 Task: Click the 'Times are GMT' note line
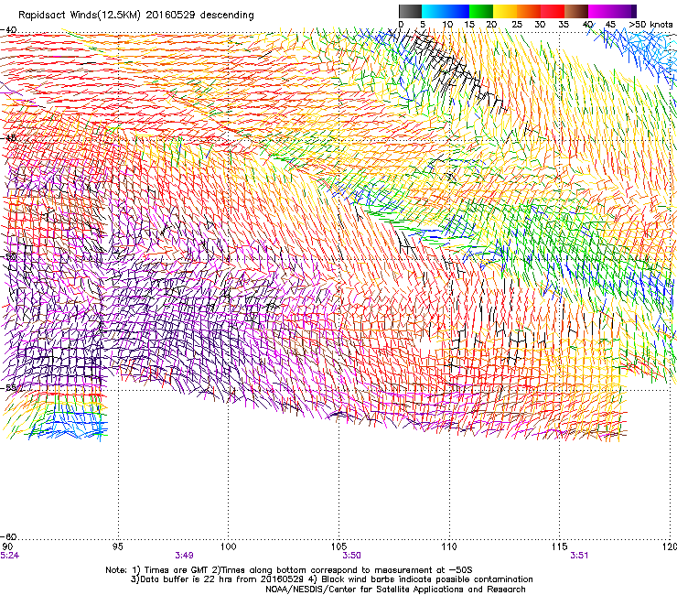point(289,570)
